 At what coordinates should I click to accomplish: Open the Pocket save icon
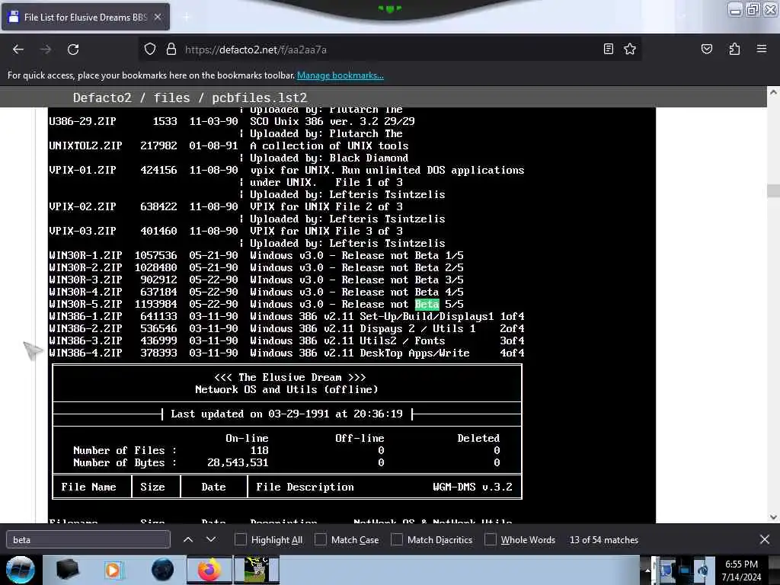(x=706, y=49)
